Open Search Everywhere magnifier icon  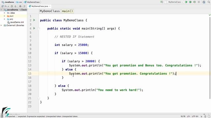click(209, 2)
